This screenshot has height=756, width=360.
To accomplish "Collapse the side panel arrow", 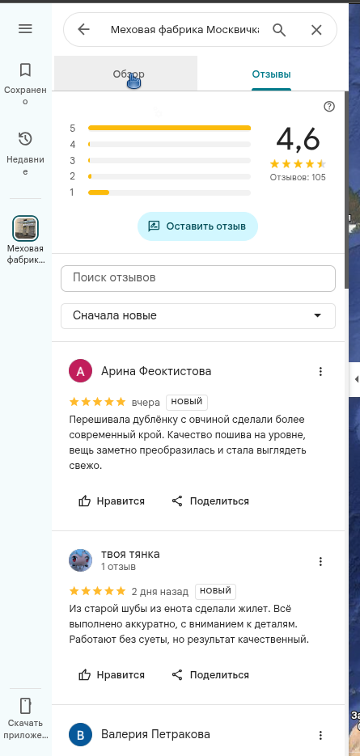I will pyautogui.click(x=356, y=378).
